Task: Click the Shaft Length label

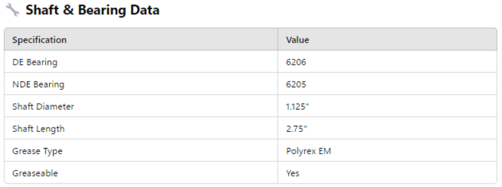Action: point(38,129)
